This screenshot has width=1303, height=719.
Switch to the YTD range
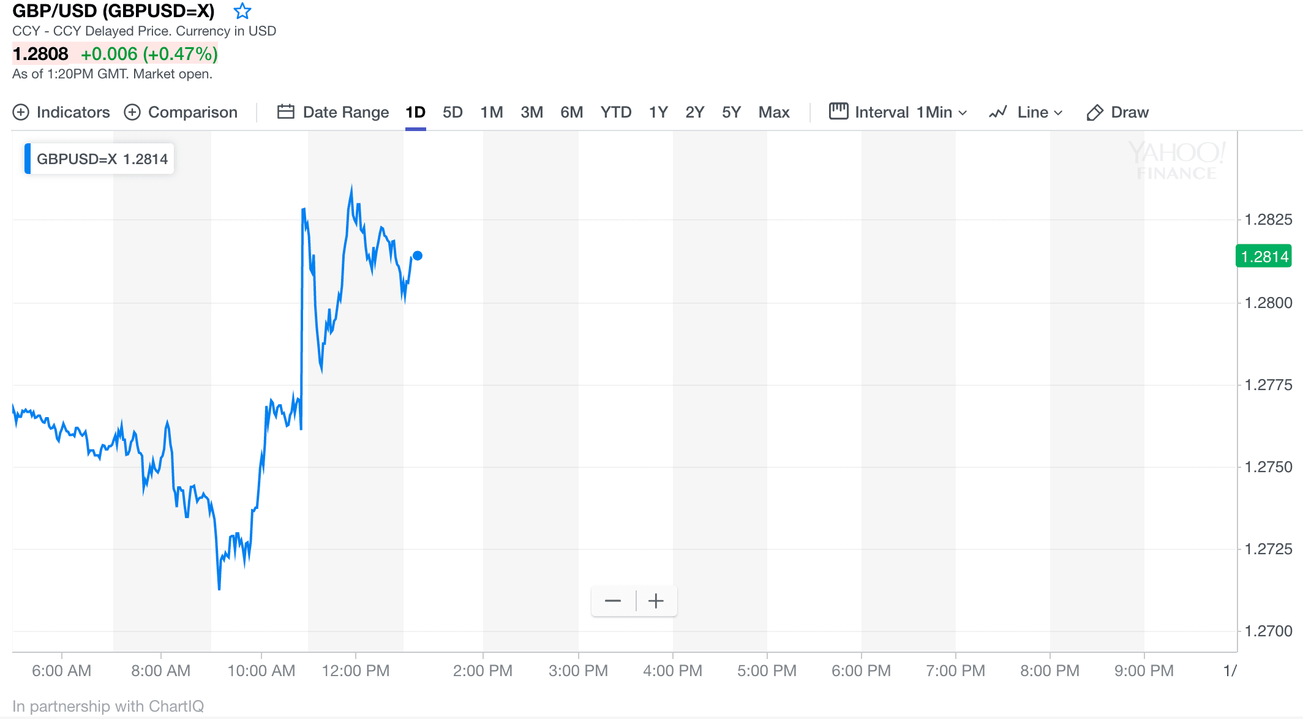pyautogui.click(x=616, y=112)
